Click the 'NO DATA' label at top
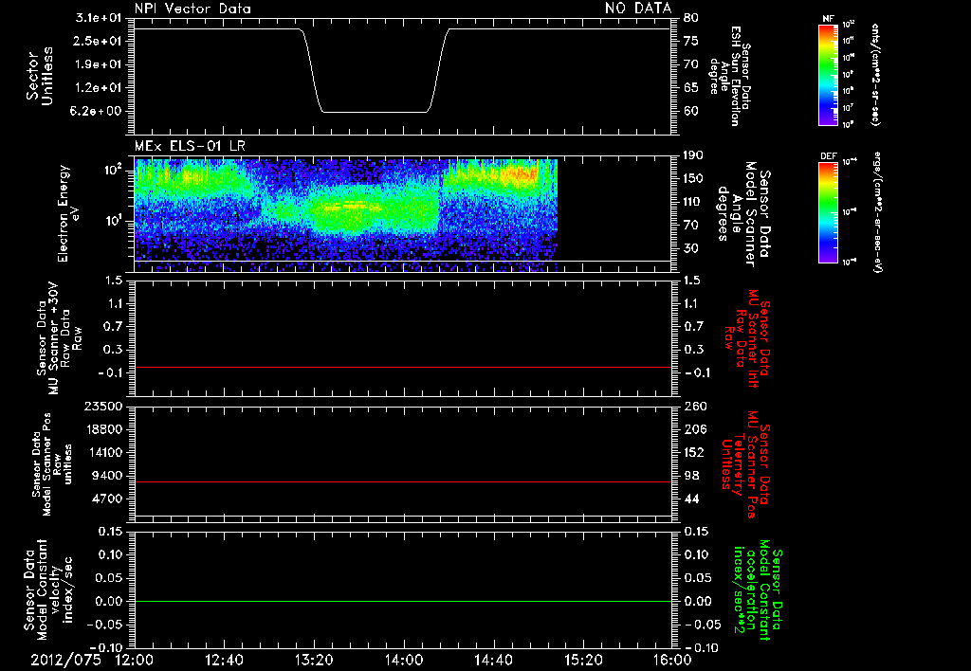Screen dimensions: 971x671 [638, 8]
